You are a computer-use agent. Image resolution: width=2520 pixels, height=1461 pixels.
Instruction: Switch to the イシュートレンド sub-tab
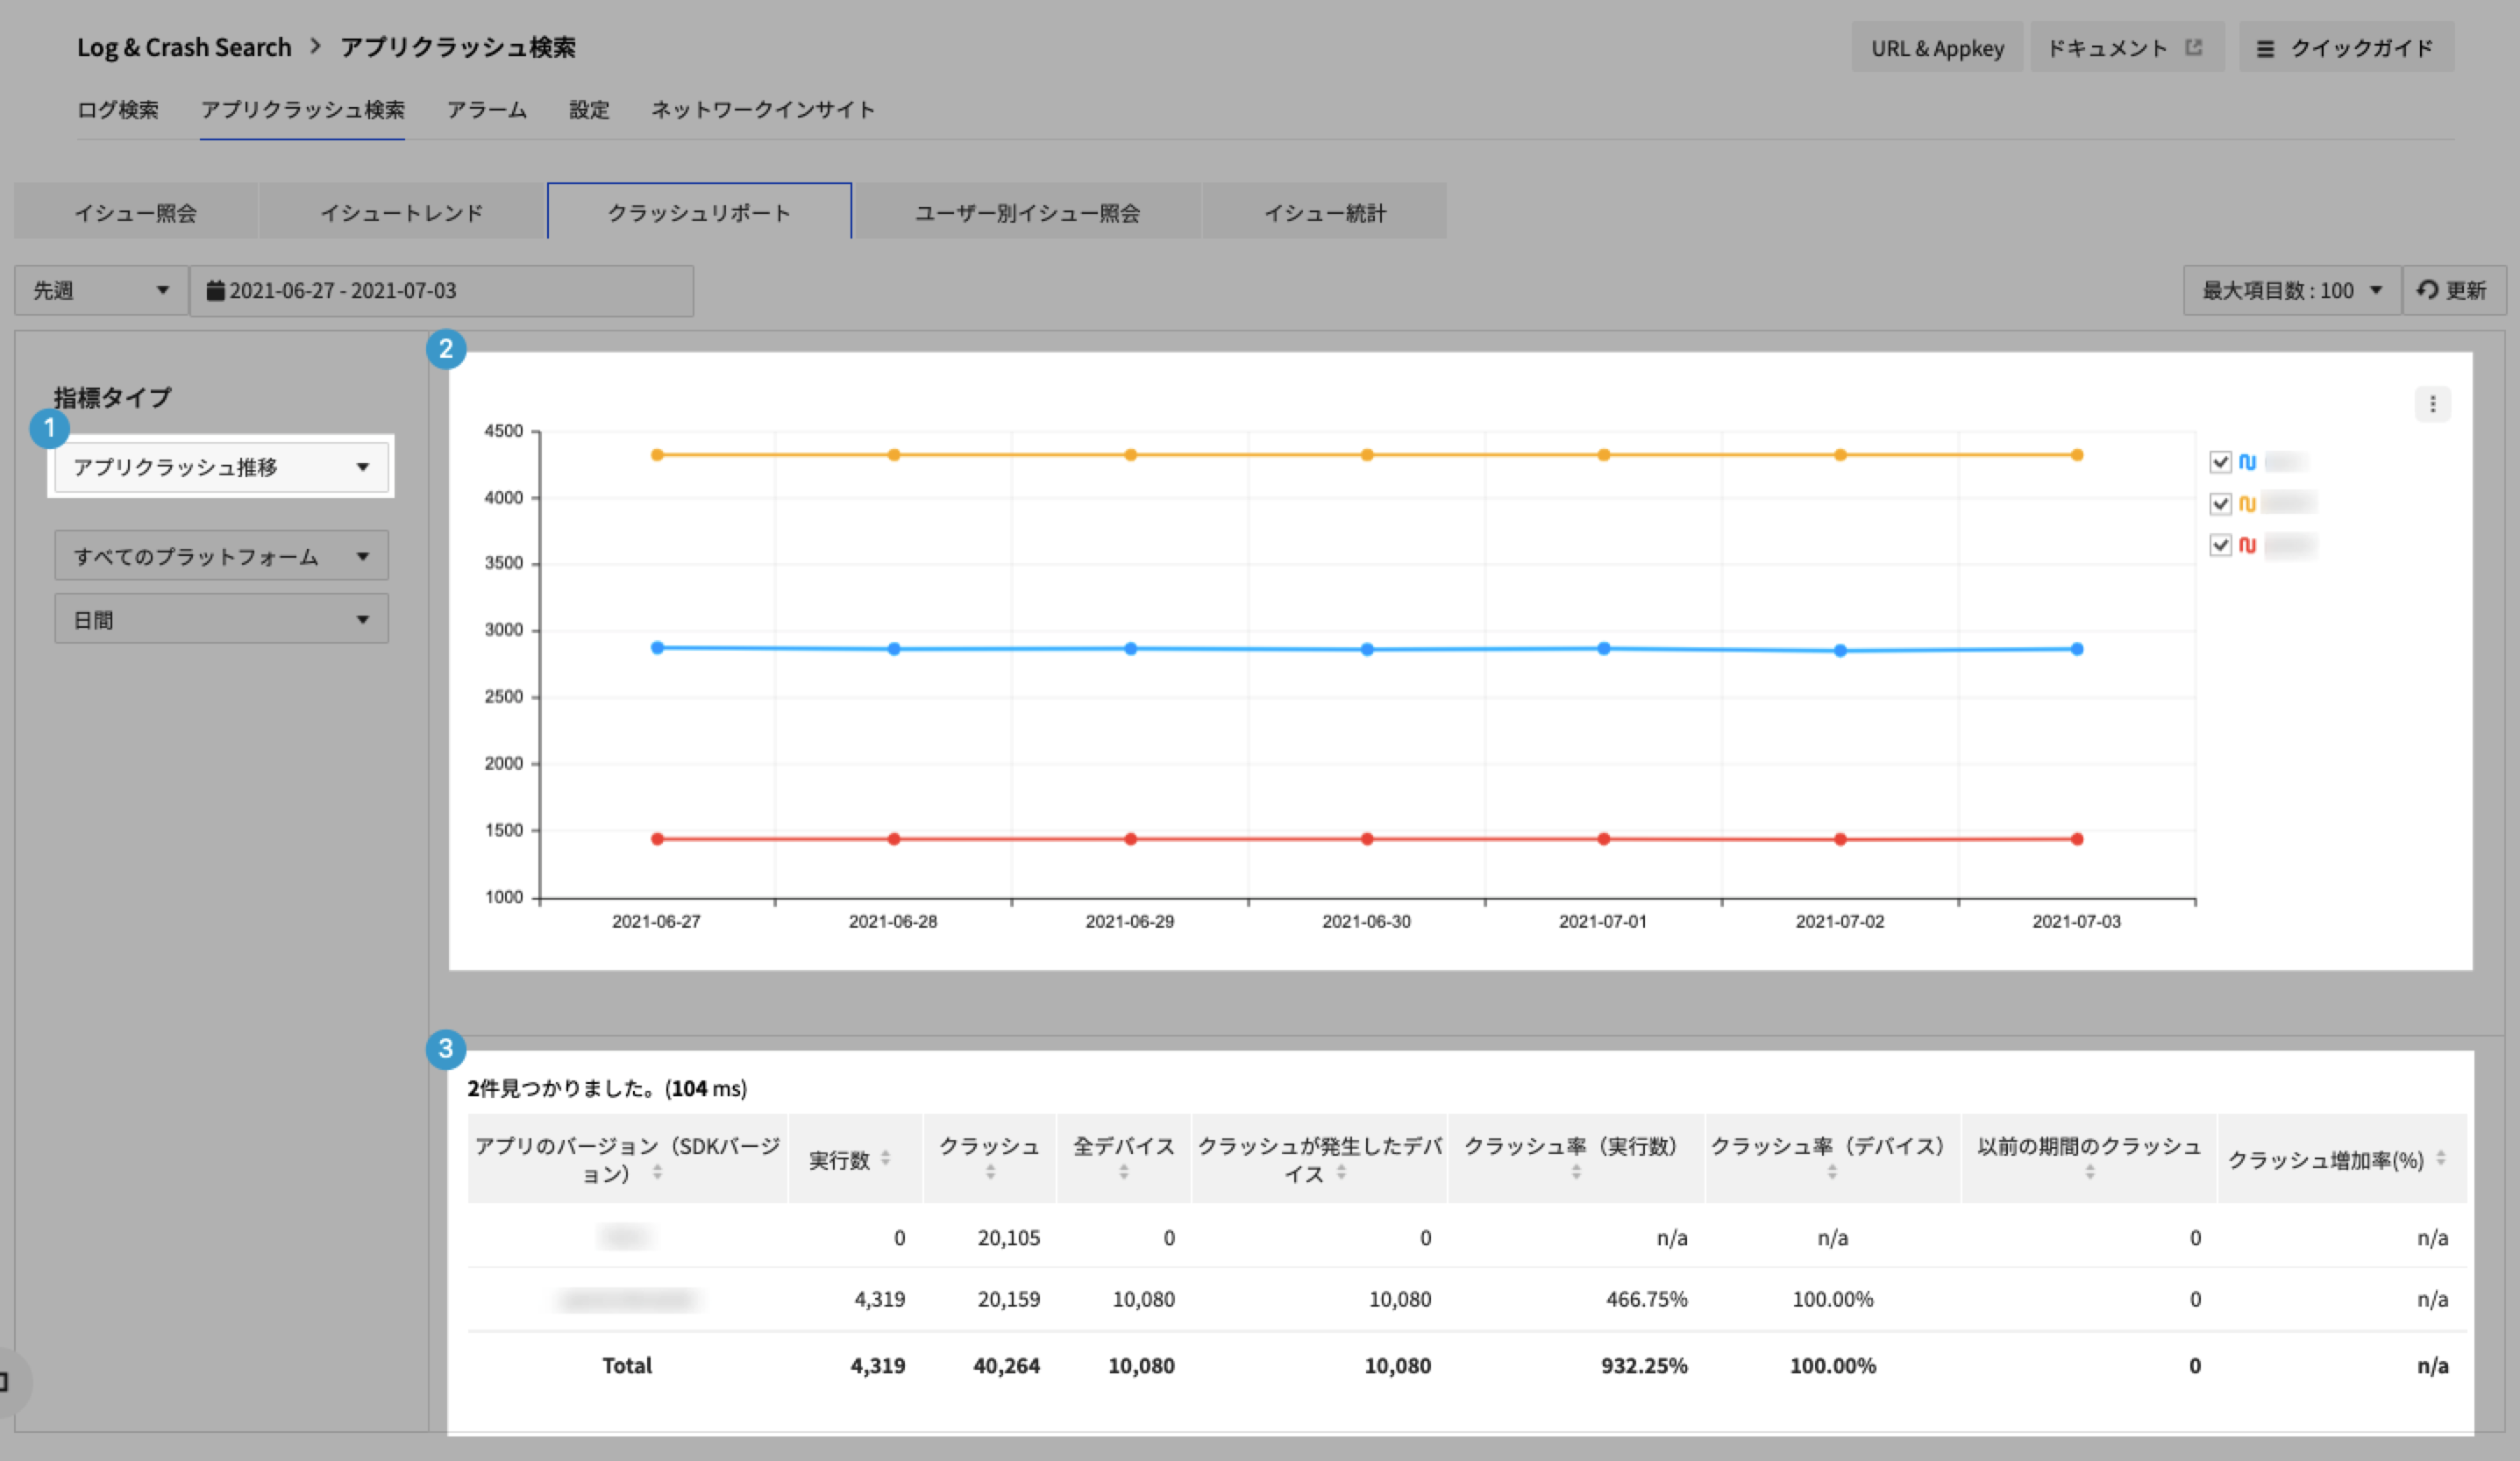coord(401,211)
